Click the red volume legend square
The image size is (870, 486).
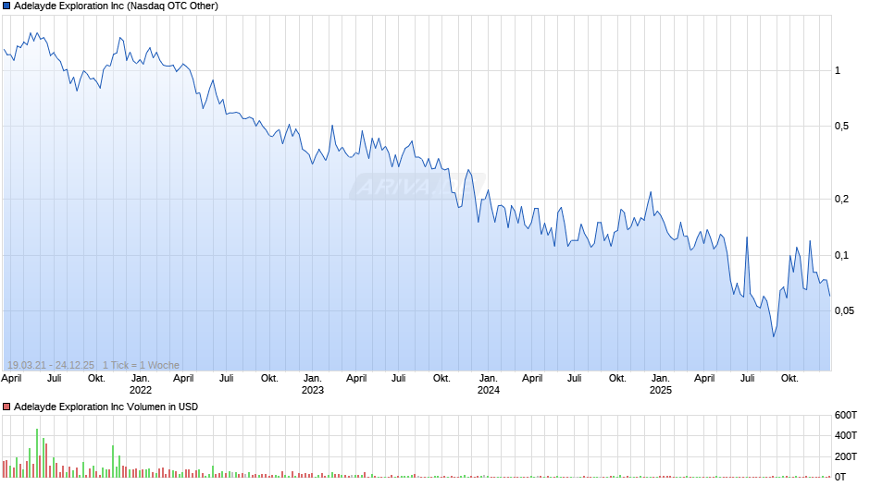coord(6,407)
